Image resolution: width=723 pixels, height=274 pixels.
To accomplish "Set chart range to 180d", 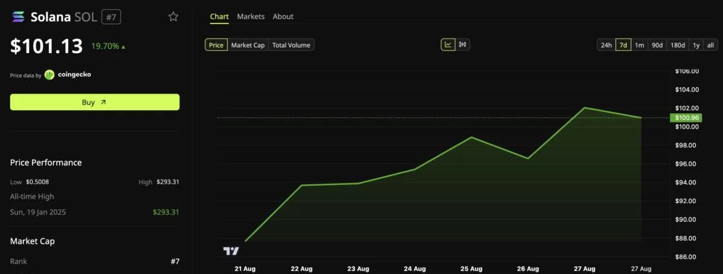I will click(x=678, y=45).
